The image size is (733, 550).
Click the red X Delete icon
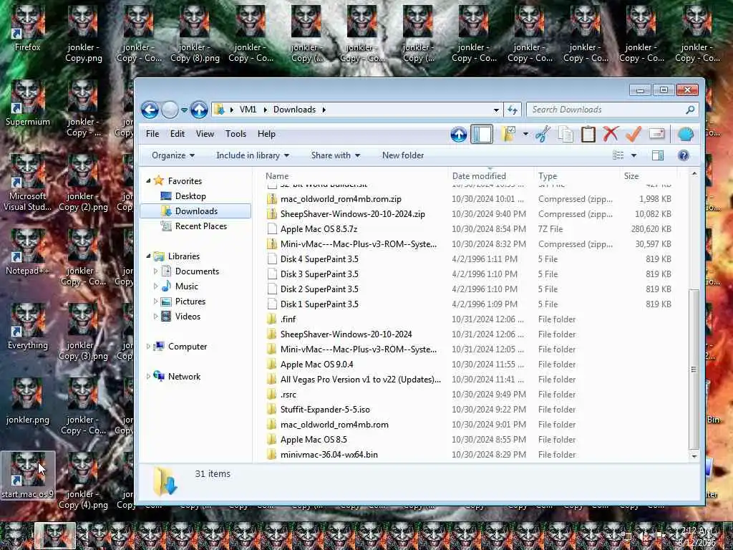(x=611, y=134)
